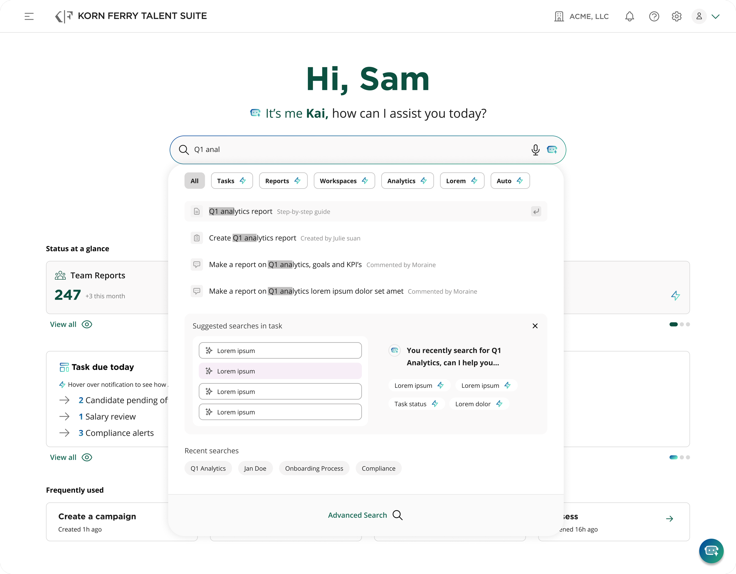This screenshot has height=574, width=736.
Task: Click the Q1 Analytics recent search chip
Action: (x=208, y=468)
